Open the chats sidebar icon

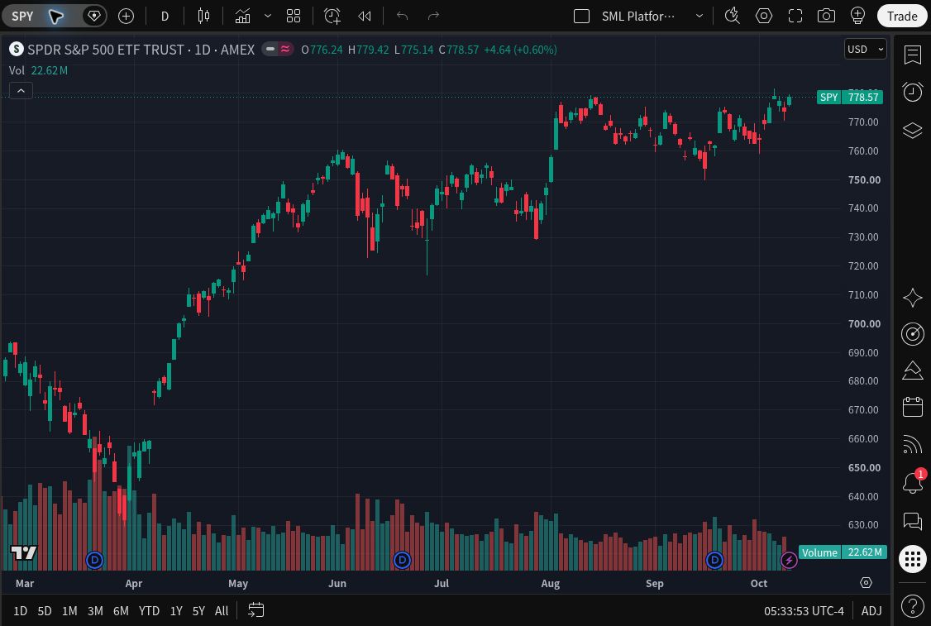pyautogui.click(x=913, y=521)
